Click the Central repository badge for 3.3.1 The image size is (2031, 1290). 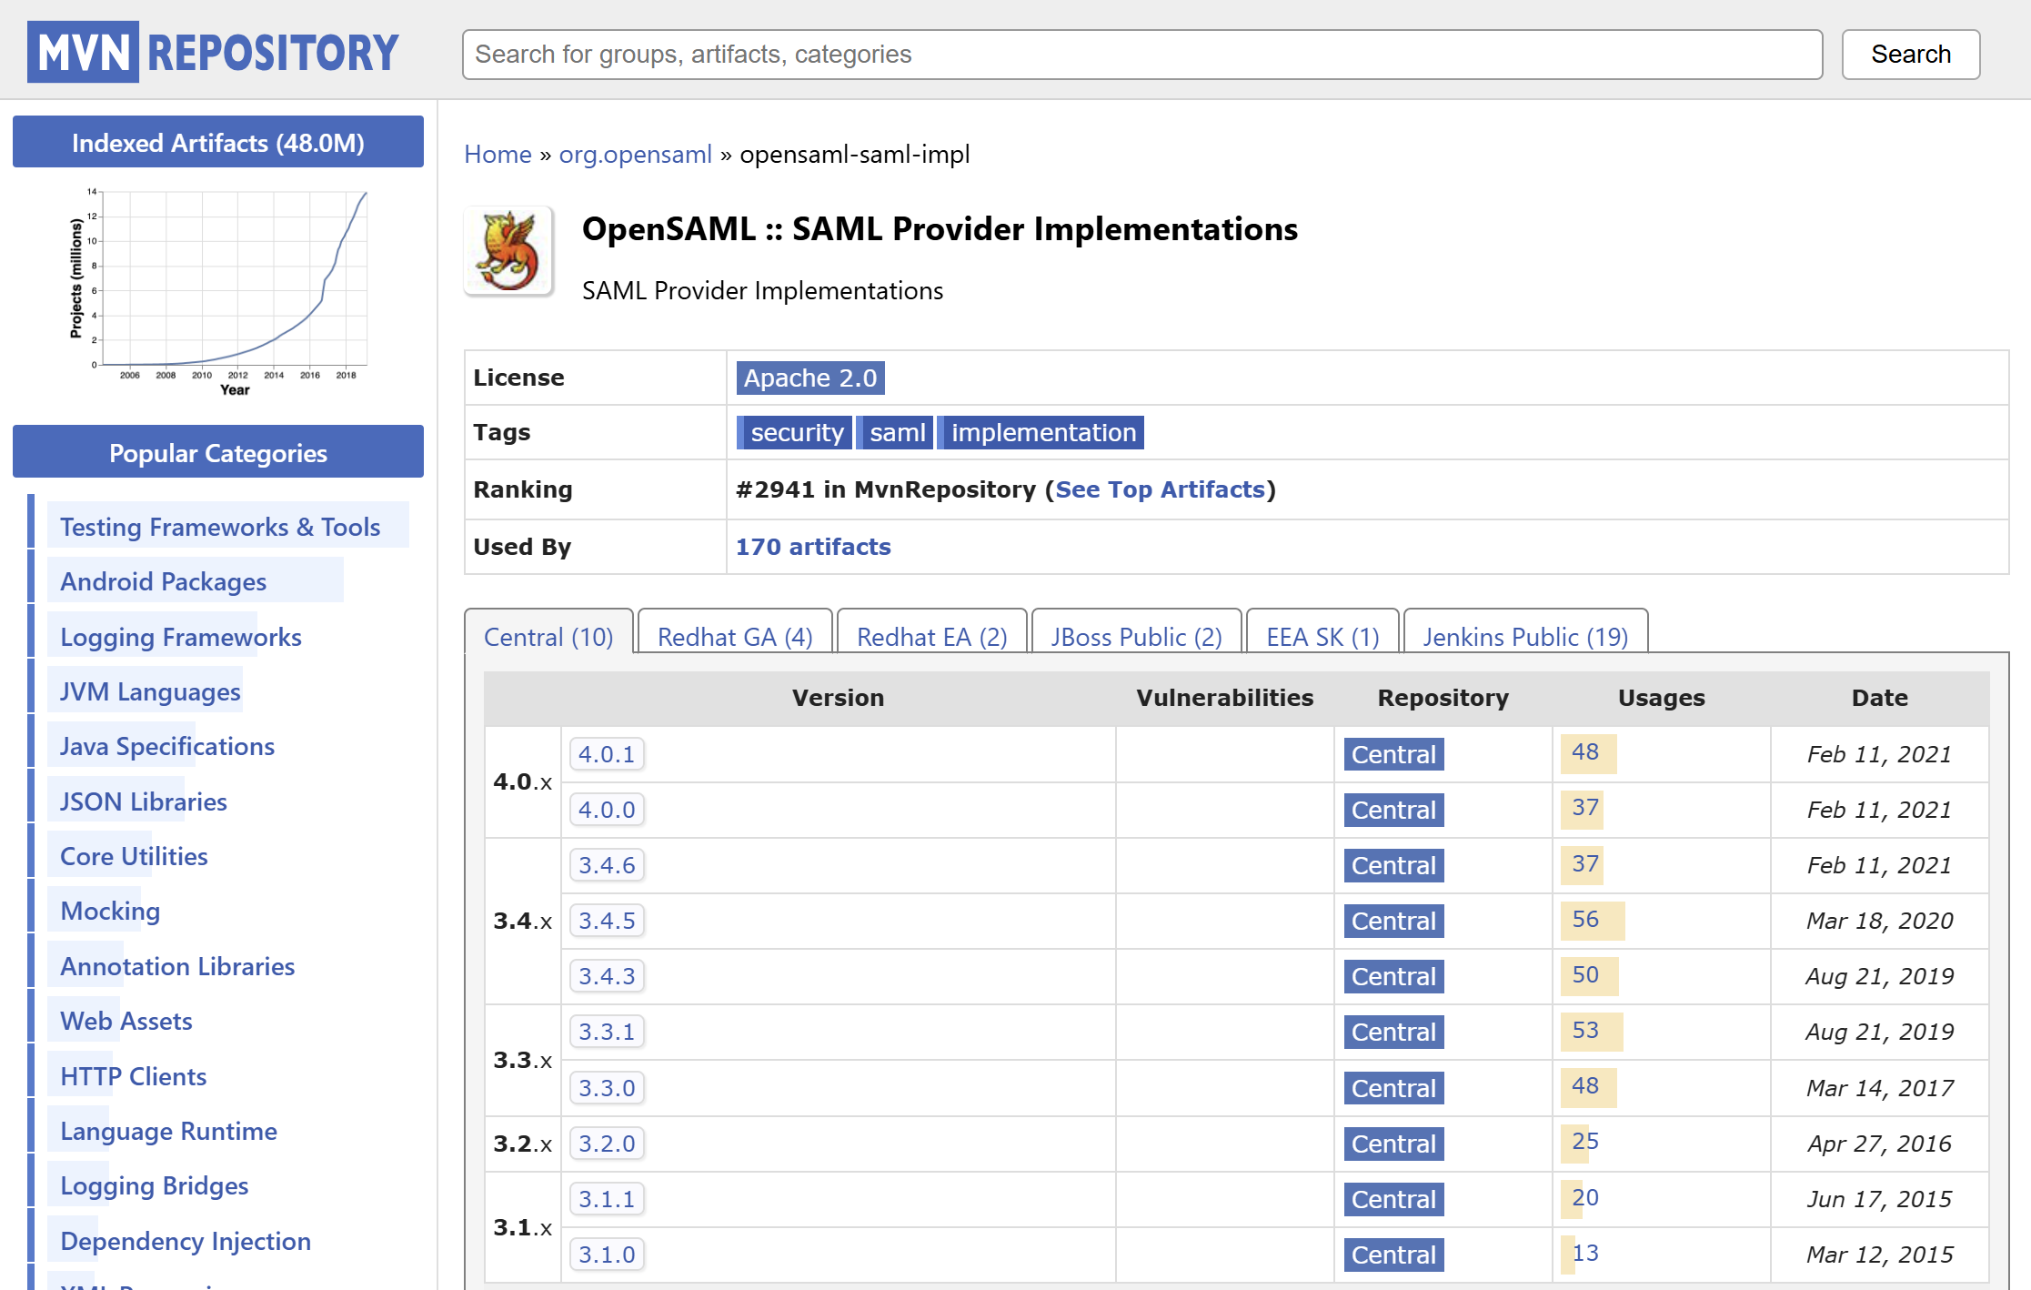click(1393, 1032)
